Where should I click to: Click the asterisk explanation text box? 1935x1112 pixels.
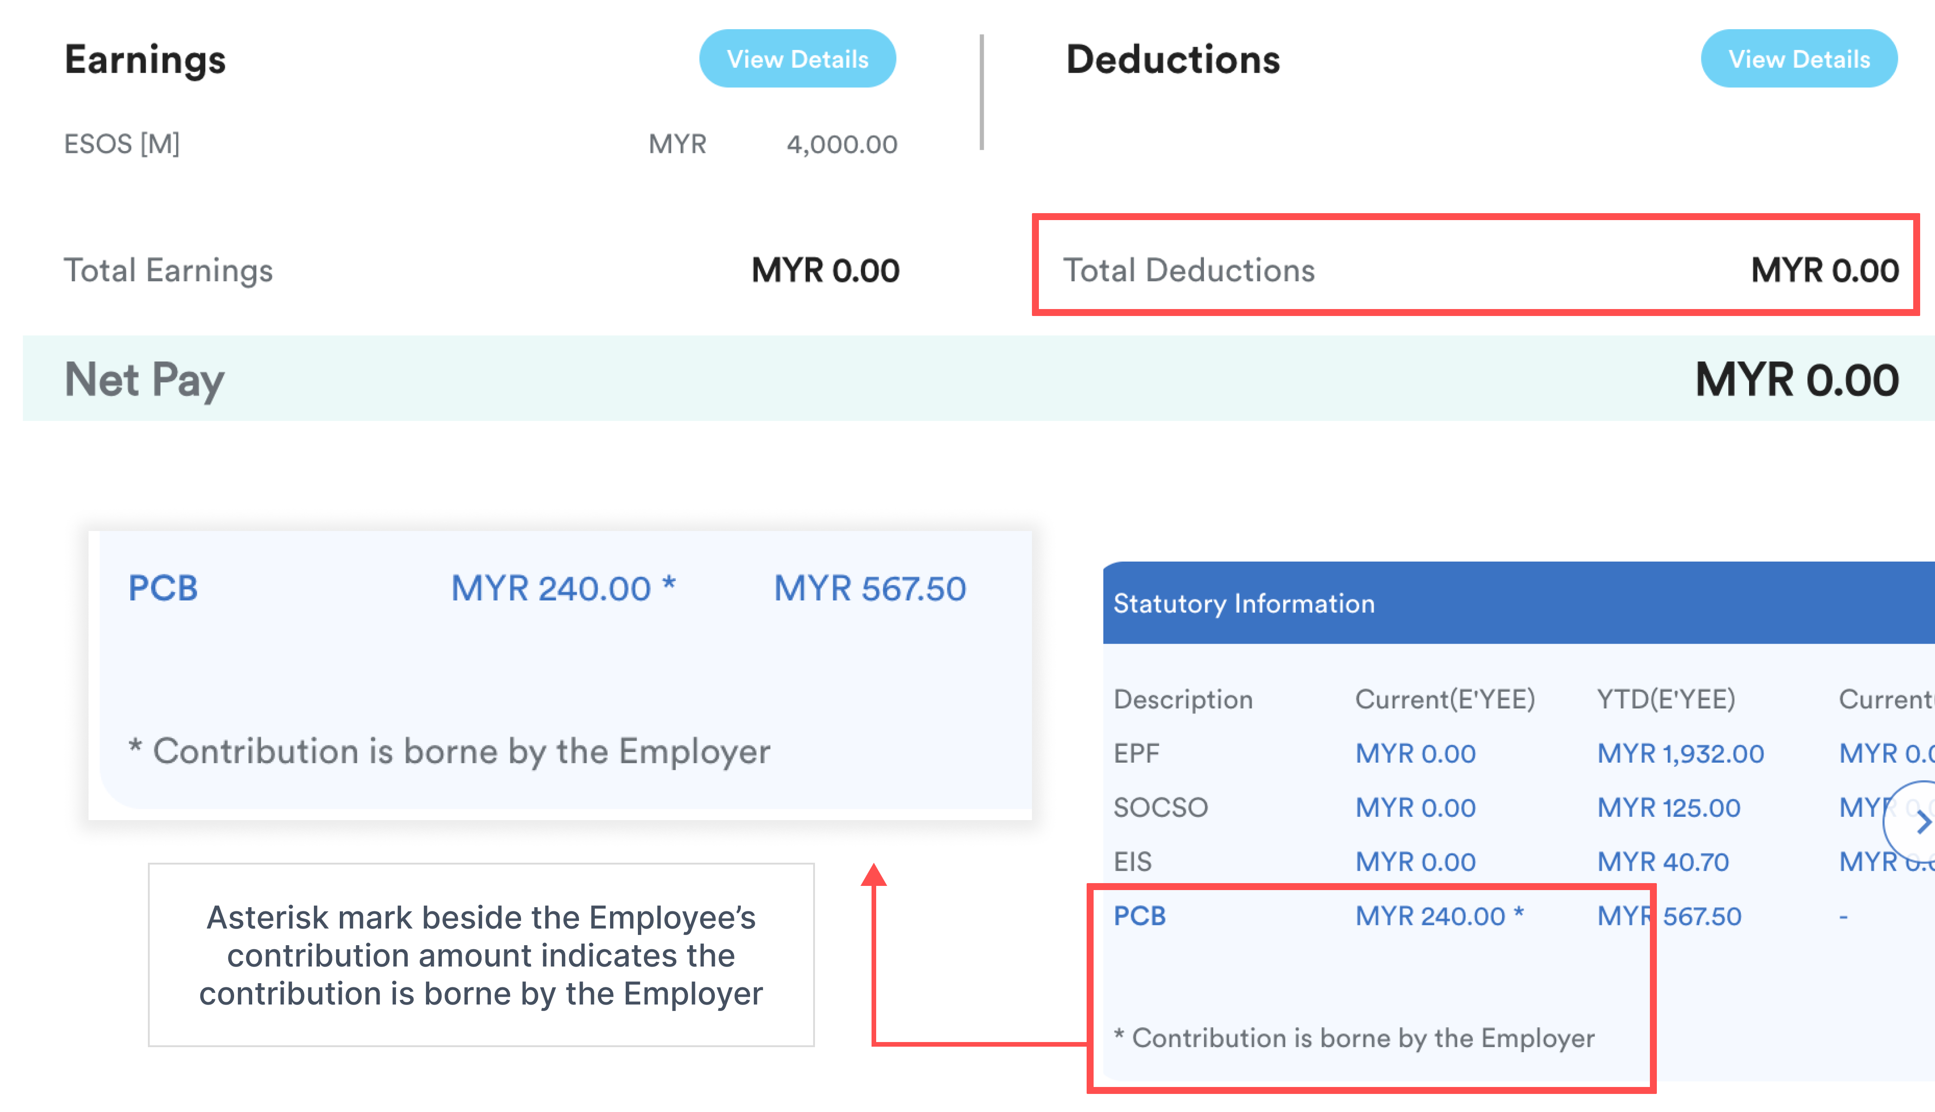[x=480, y=954]
